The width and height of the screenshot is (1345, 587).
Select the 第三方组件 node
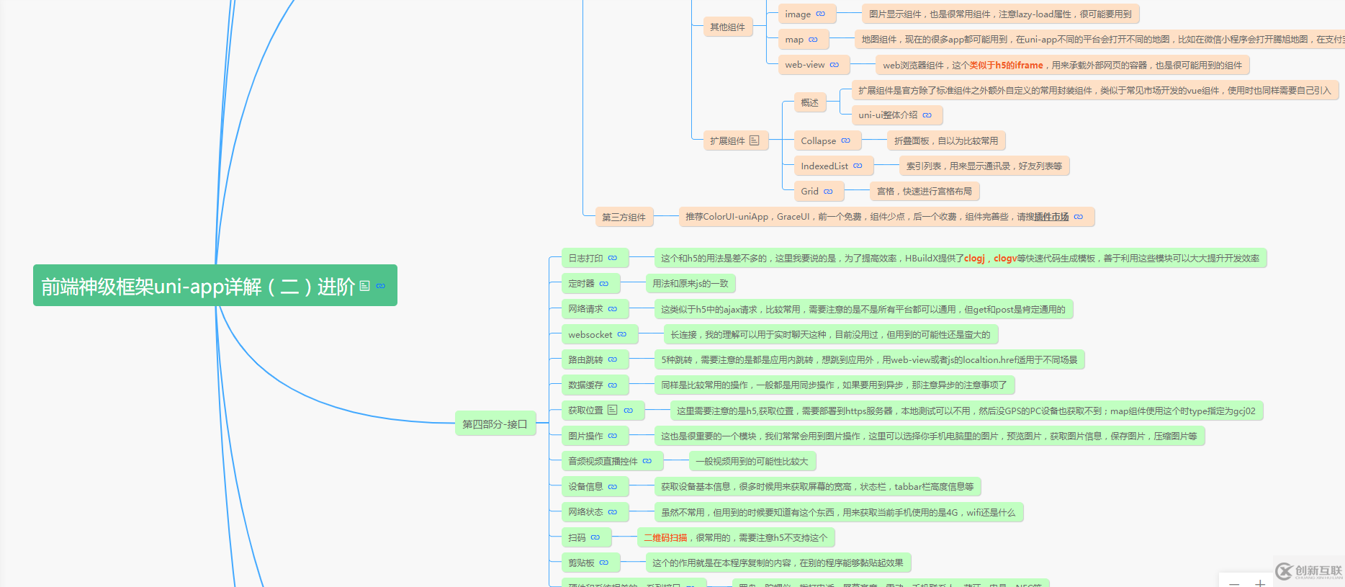[x=624, y=217]
